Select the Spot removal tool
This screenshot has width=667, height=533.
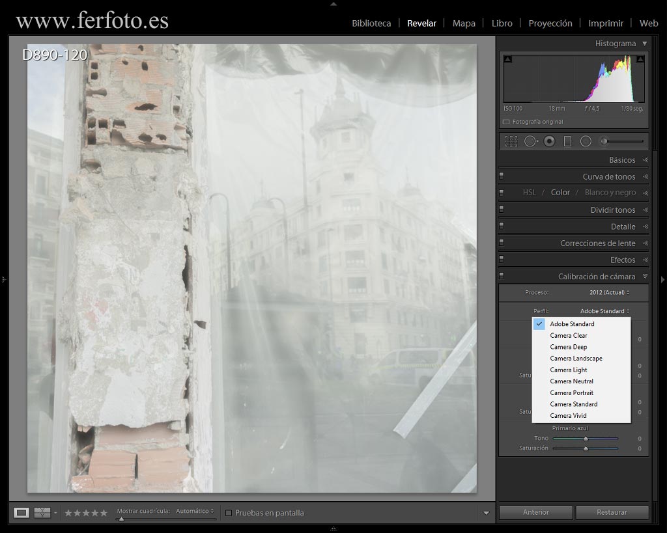pos(530,141)
